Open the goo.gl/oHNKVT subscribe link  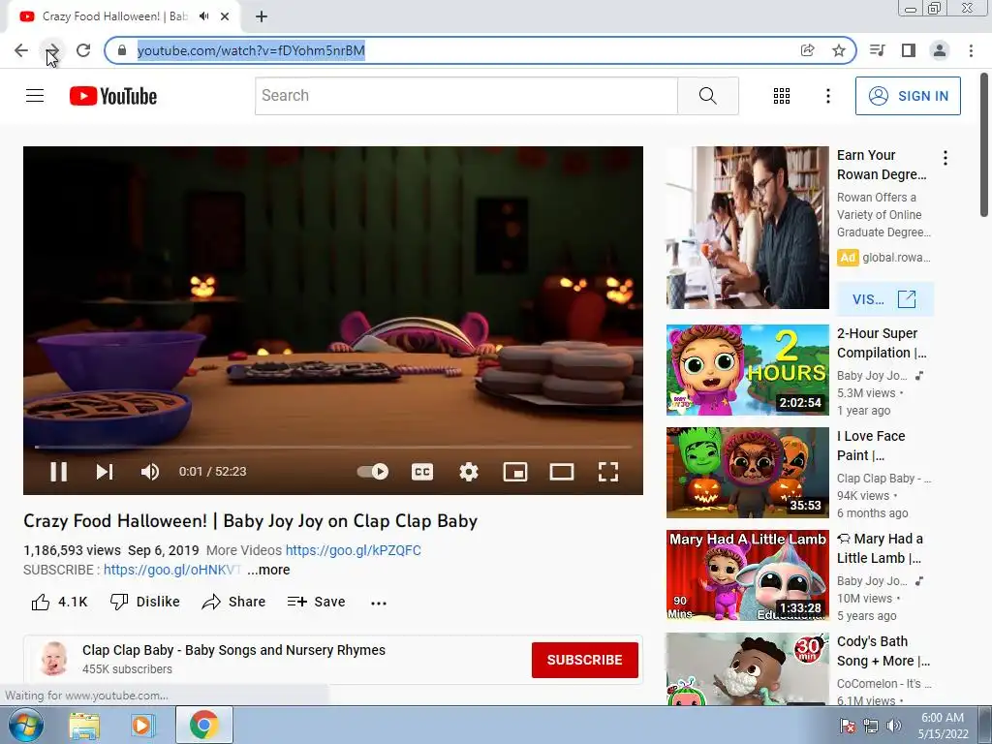tap(172, 570)
